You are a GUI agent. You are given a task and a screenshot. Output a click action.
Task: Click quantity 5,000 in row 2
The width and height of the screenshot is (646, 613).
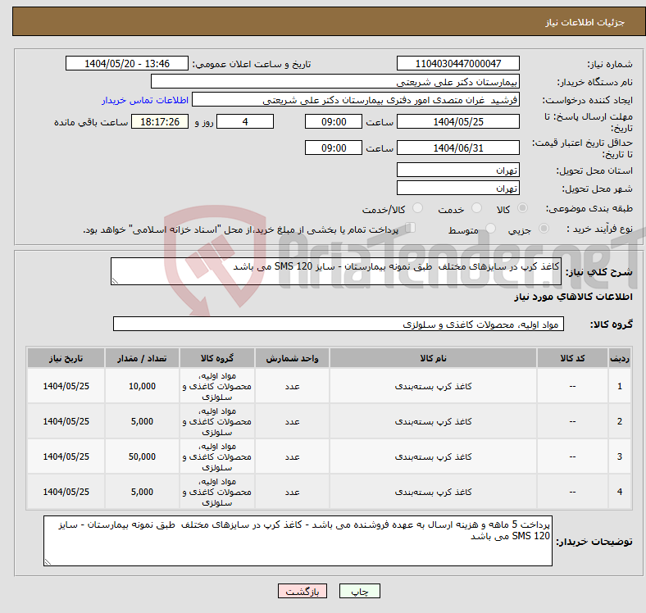142,421
